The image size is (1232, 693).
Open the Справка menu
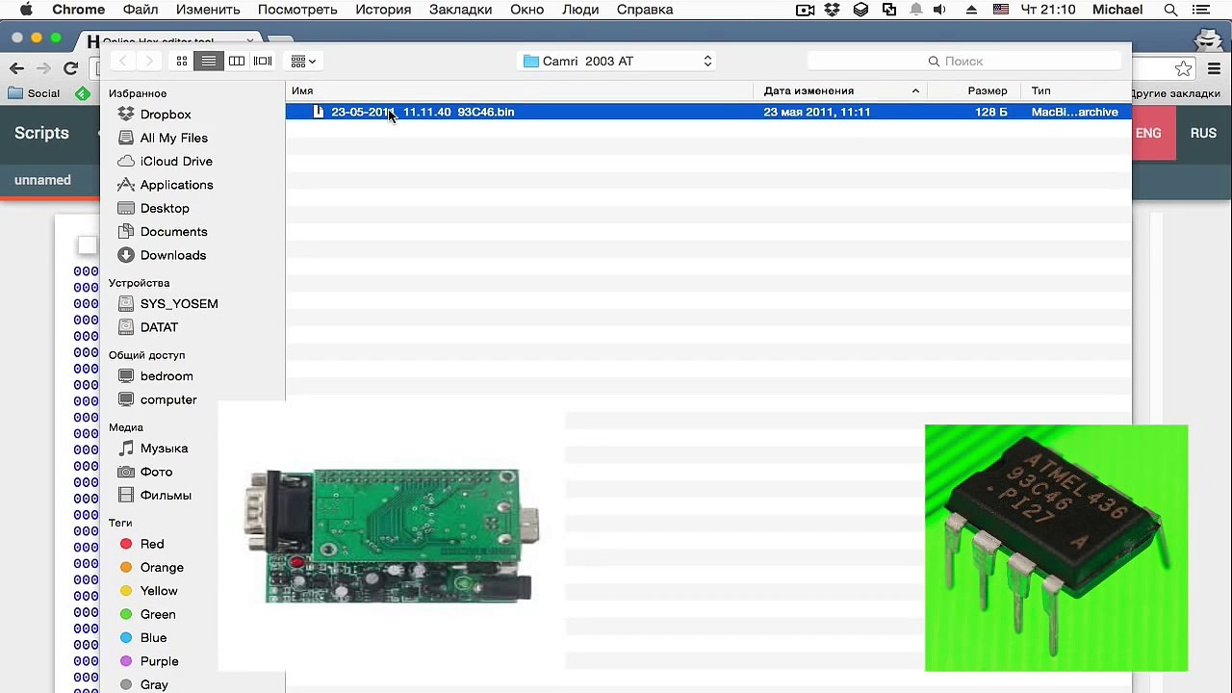(x=645, y=10)
